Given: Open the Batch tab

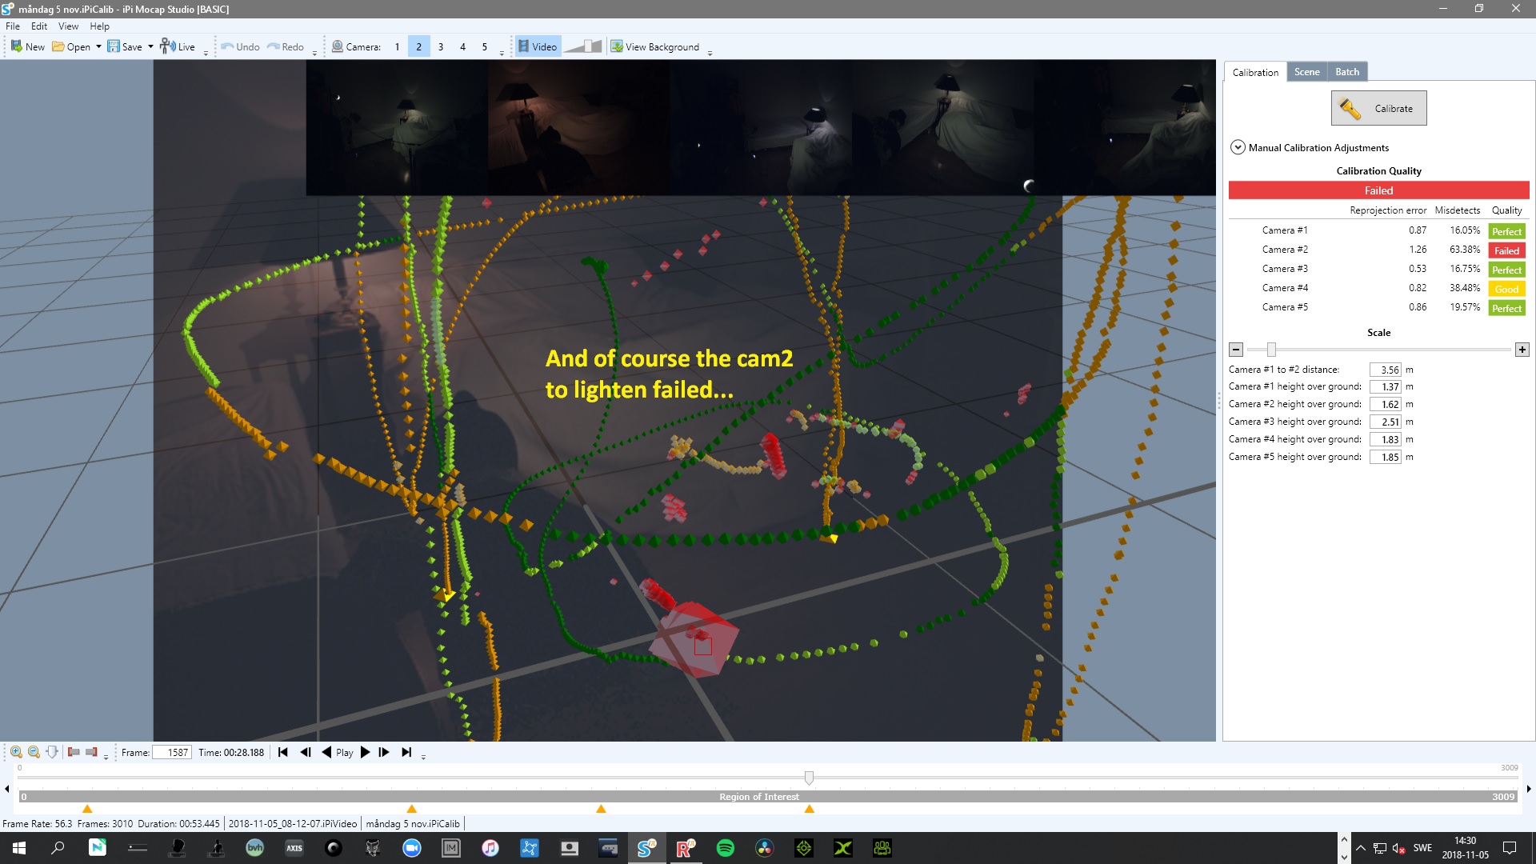Looking at the screenshot, I should (1347, 72).
